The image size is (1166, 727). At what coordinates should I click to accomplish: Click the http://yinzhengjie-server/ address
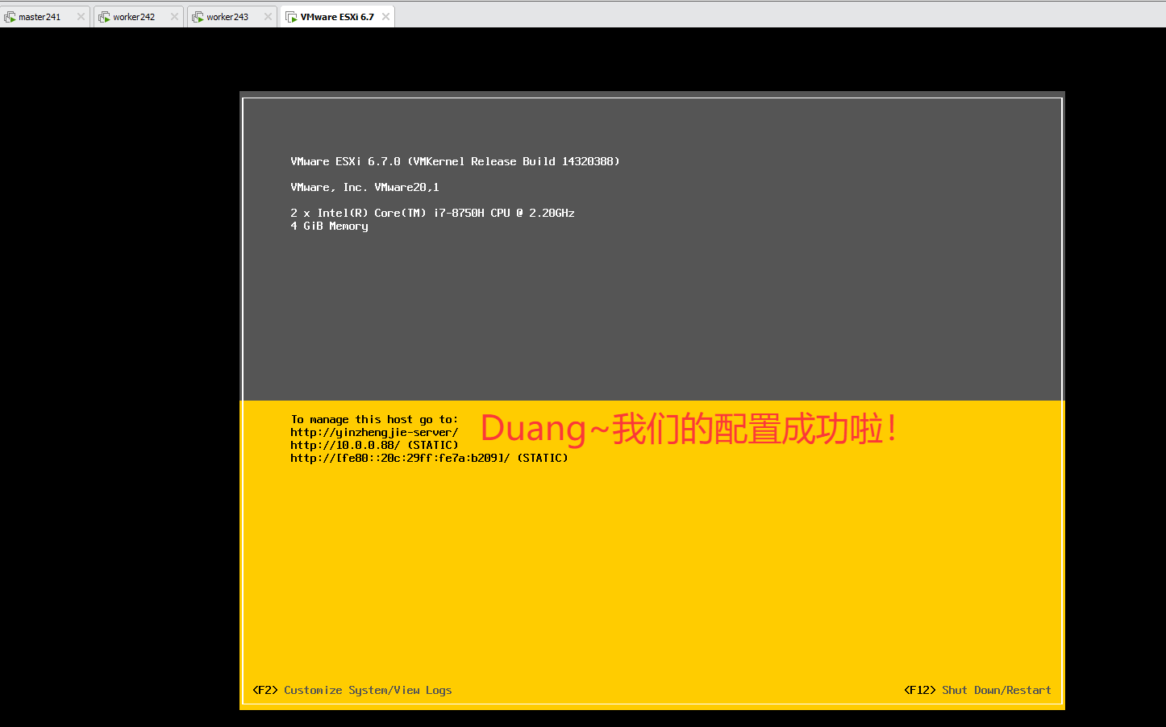[374, 433]
